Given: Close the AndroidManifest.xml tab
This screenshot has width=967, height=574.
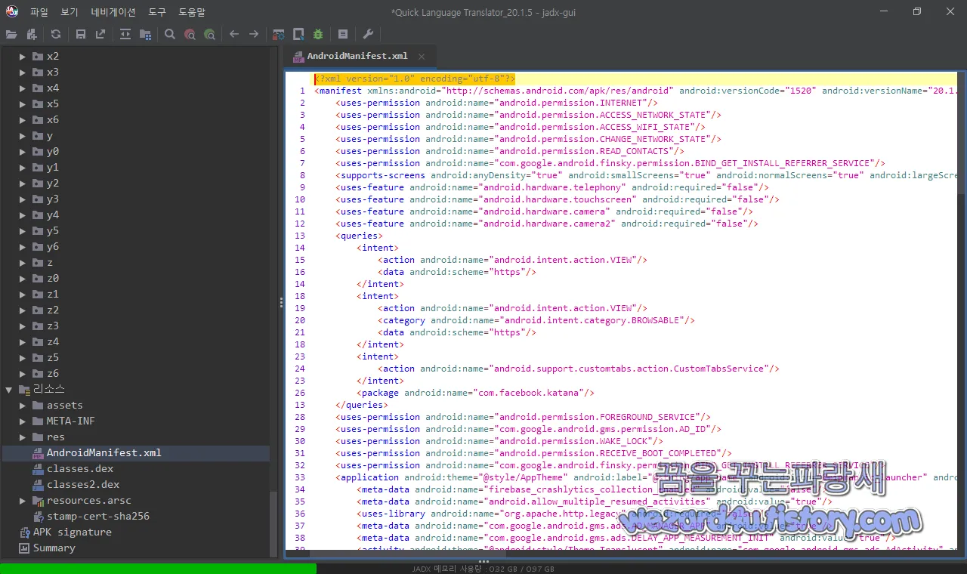Looking at the screenshot, I should pos(422,57).
